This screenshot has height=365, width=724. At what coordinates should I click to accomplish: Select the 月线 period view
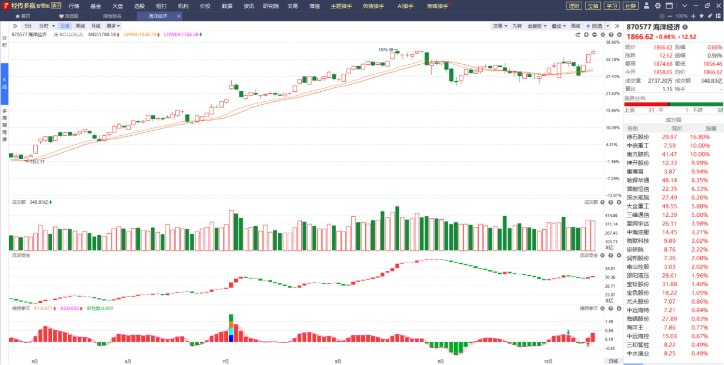(96, 26)
